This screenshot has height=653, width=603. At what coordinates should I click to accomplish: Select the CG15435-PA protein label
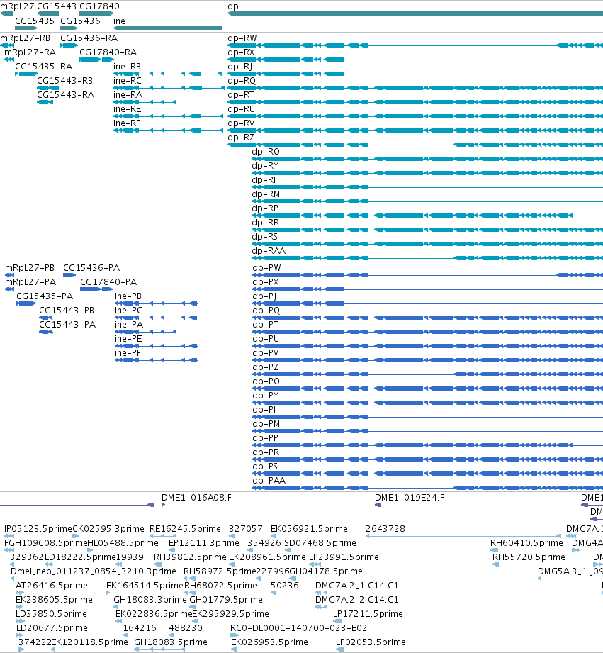point(45,296)
